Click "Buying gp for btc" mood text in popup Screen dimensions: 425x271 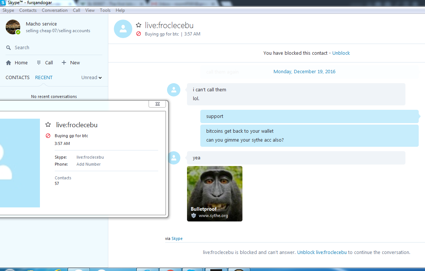point(71,136)
